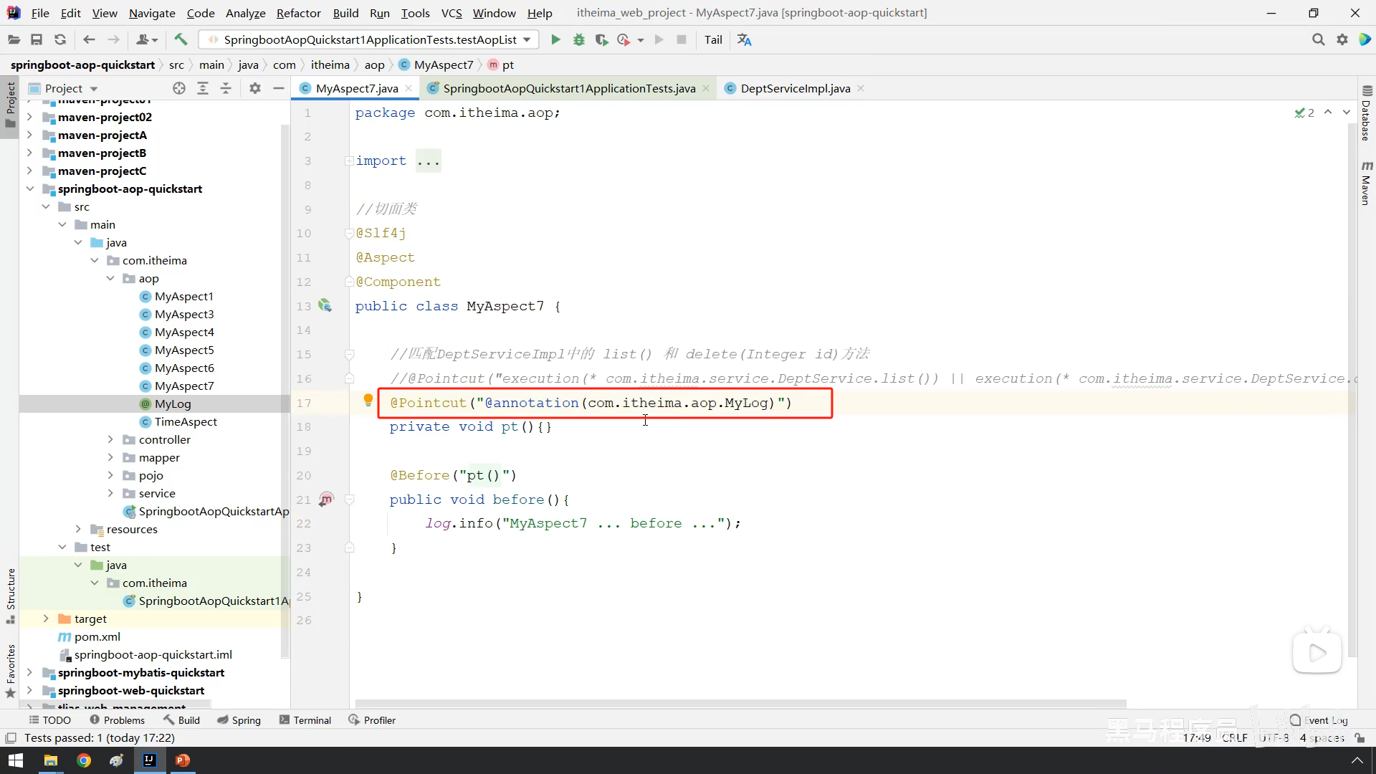Open IDE settings gear icon top right

[x=1342, y=40]
